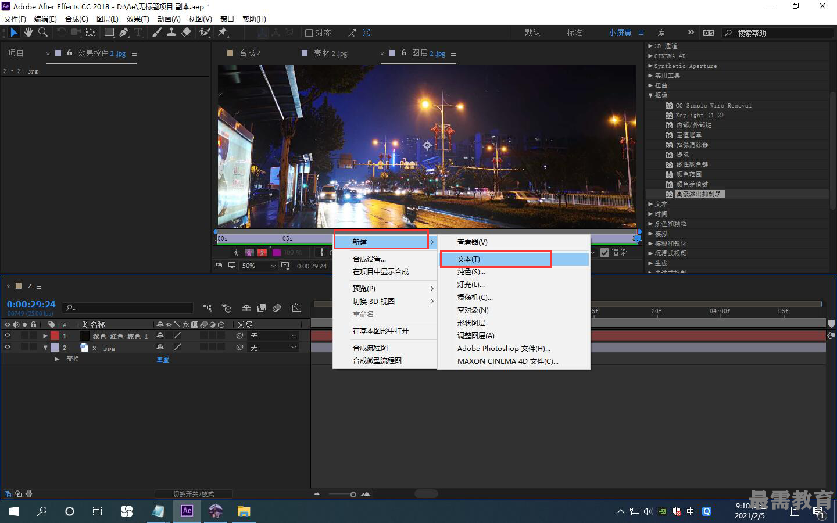Click the 切换开关/模式 button
Image resolution: width=837 pixels, height=523 pixels.
point(194,494)
